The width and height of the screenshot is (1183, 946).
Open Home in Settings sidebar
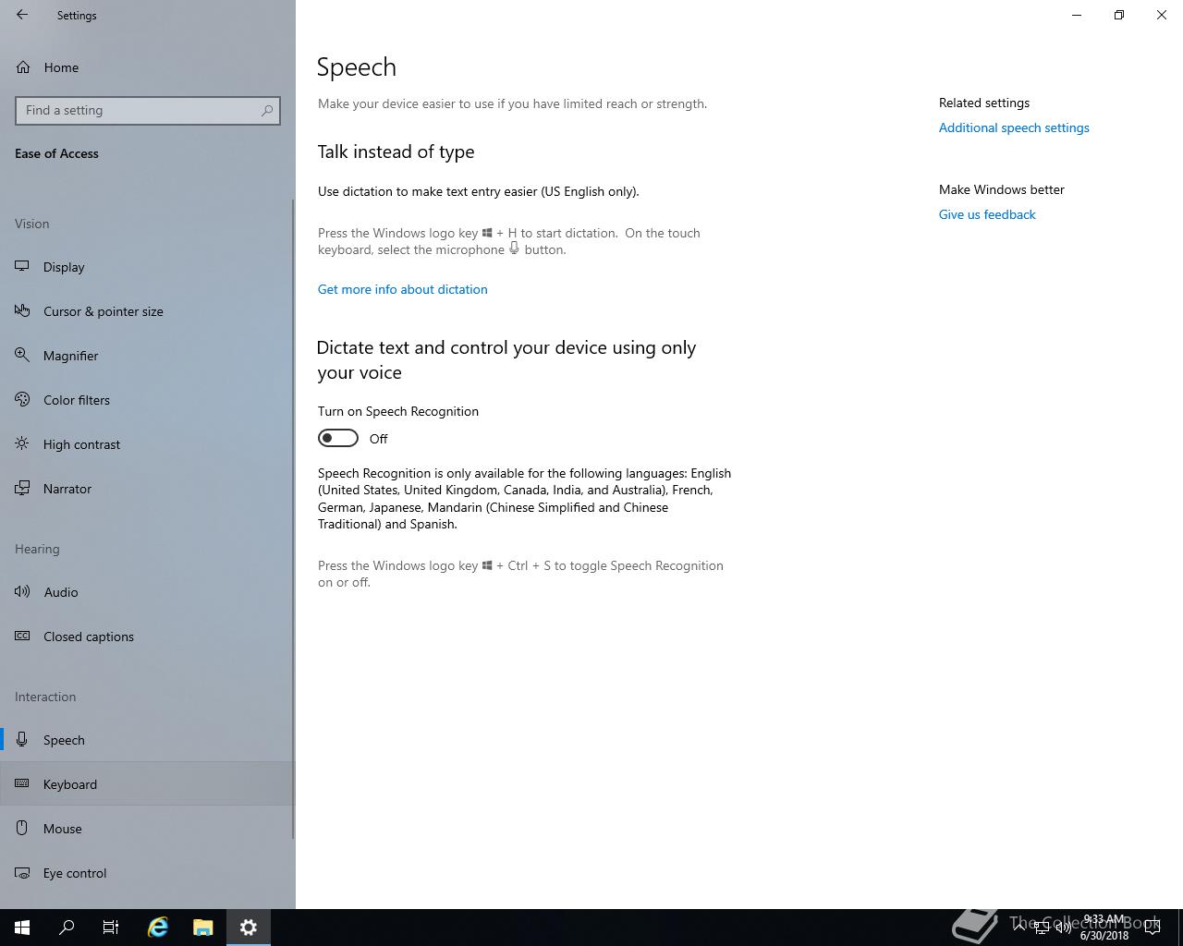pyautogui.click(x=148, y=67)
